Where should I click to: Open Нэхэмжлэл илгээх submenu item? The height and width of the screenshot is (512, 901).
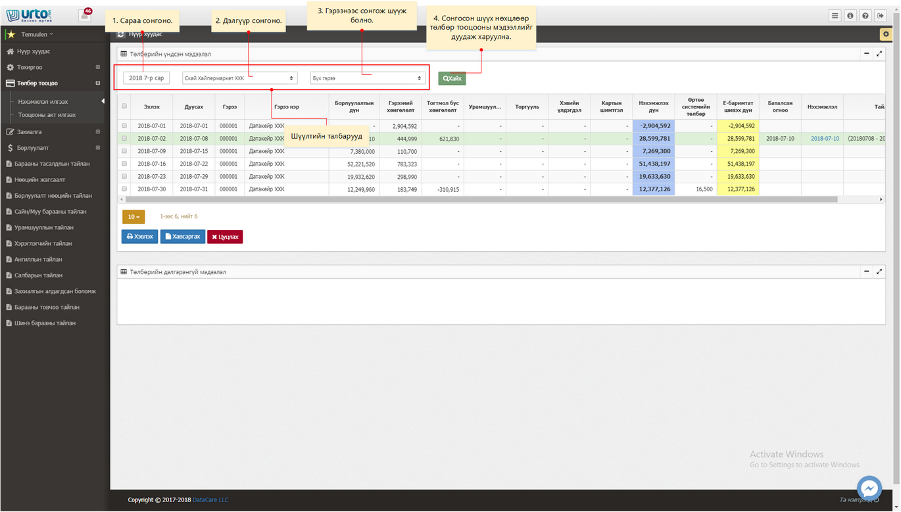click(43, 102)
